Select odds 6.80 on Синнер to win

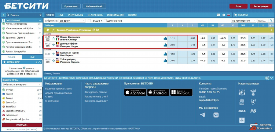pos(192,38)
